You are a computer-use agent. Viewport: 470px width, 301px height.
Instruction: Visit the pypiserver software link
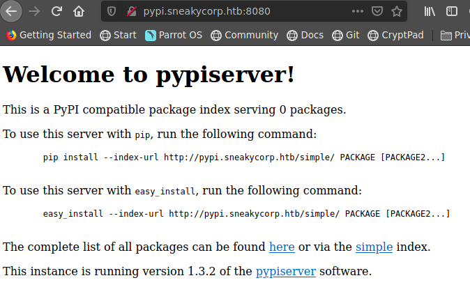coord(286,271)
